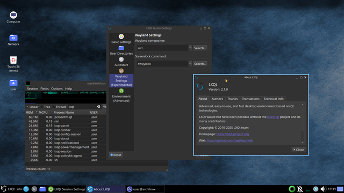344x193 pixels.
Task: Select the lxqt-panel process row
Action: coord(66,125)
